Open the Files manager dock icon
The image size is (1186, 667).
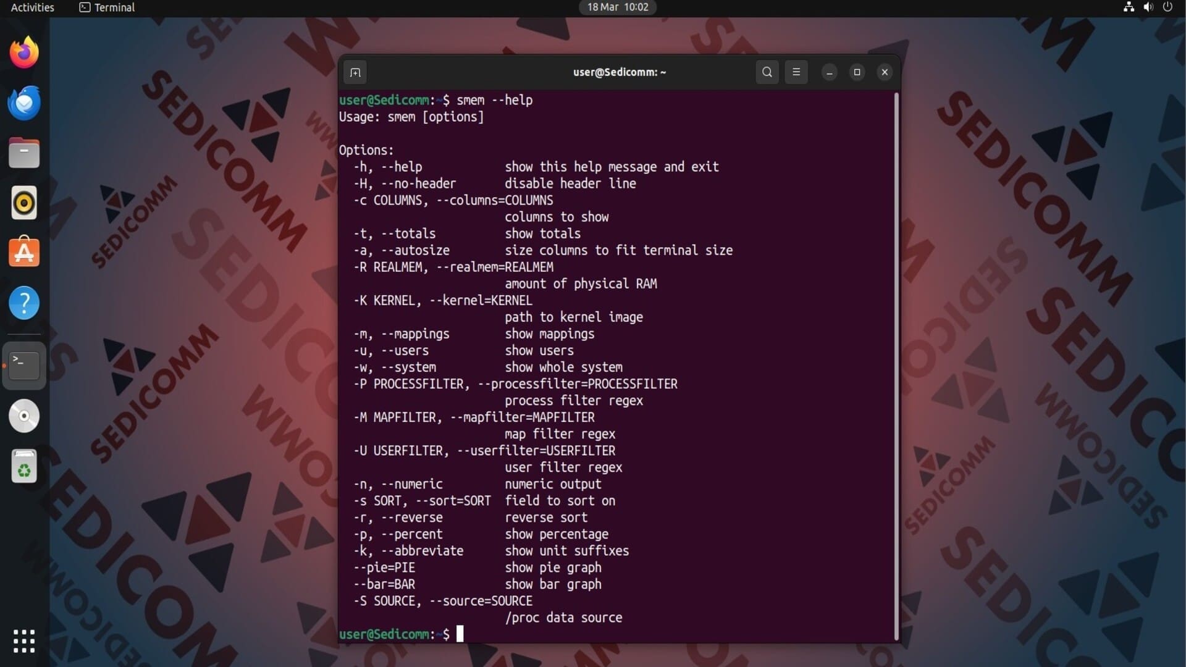click(24, 153)
